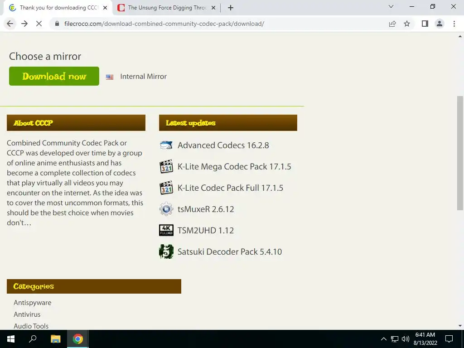Open the tsMuxeR 2.6.12 link
The height and width of the screenshot is (348, 464).
pyautogui.click(x=206, y=209)
